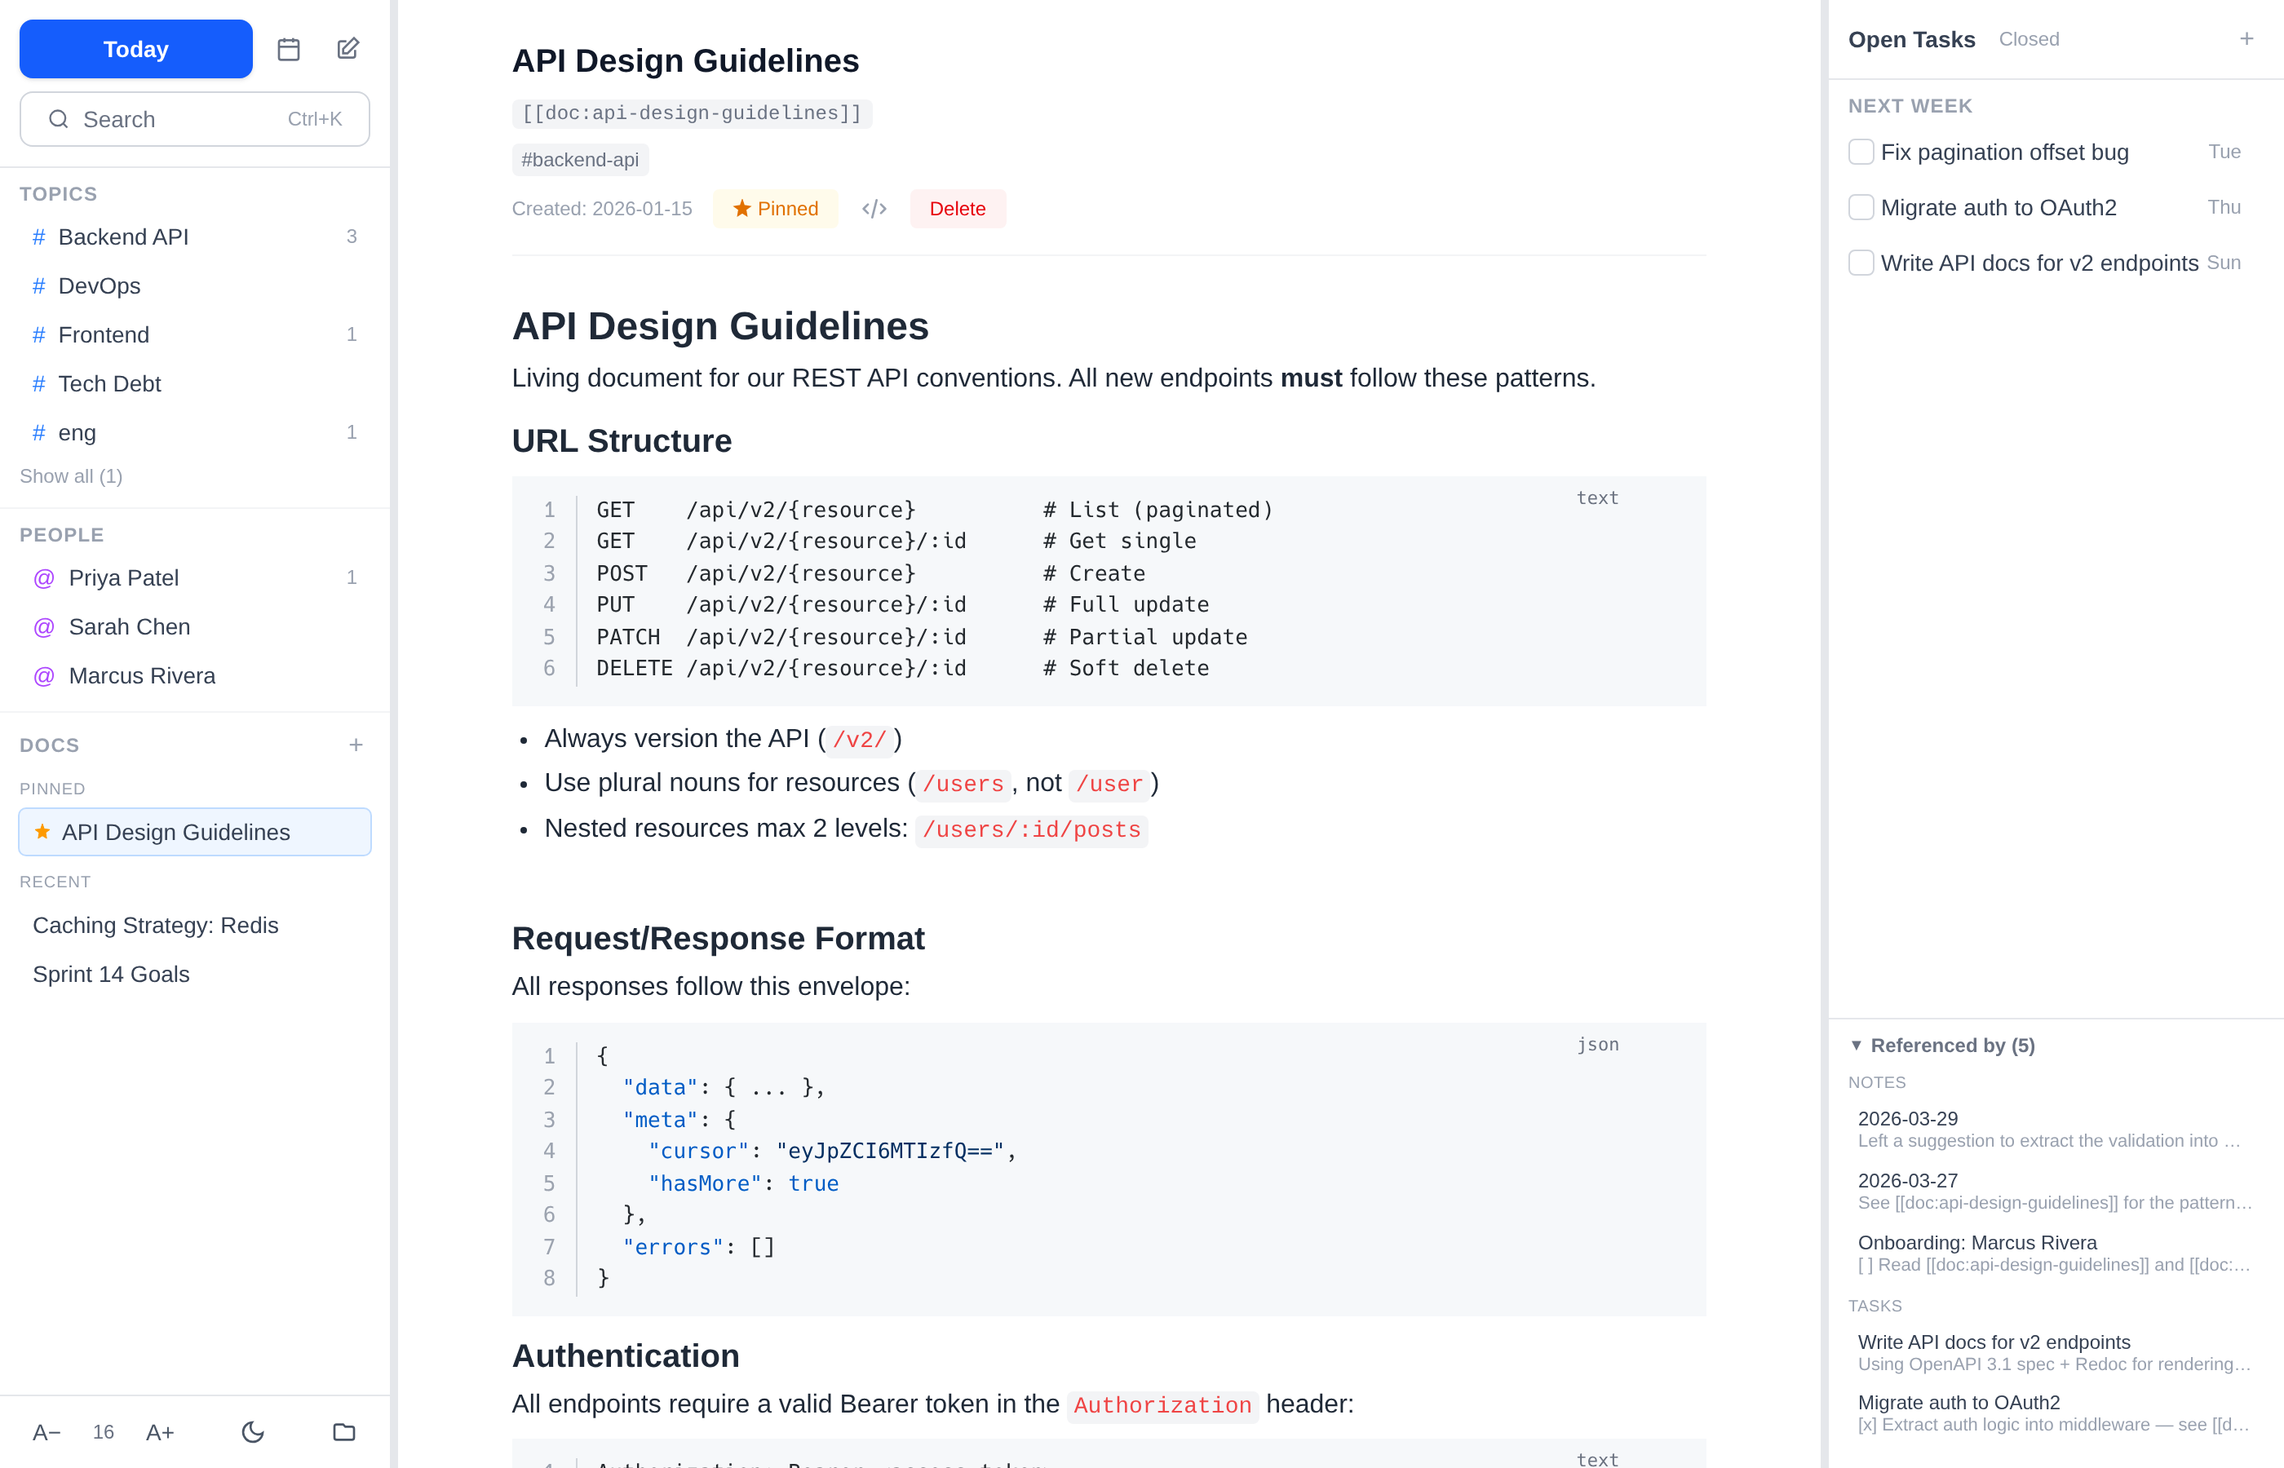Image resolution: width=2284 pixels, height=1468 pixels.
Task: Mark Migrate auth to OAuth2 complete
Action: [x=1861, y=208]
